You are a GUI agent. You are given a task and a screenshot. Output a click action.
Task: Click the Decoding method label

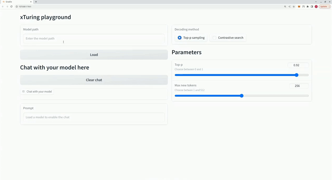tap(187, 29)
